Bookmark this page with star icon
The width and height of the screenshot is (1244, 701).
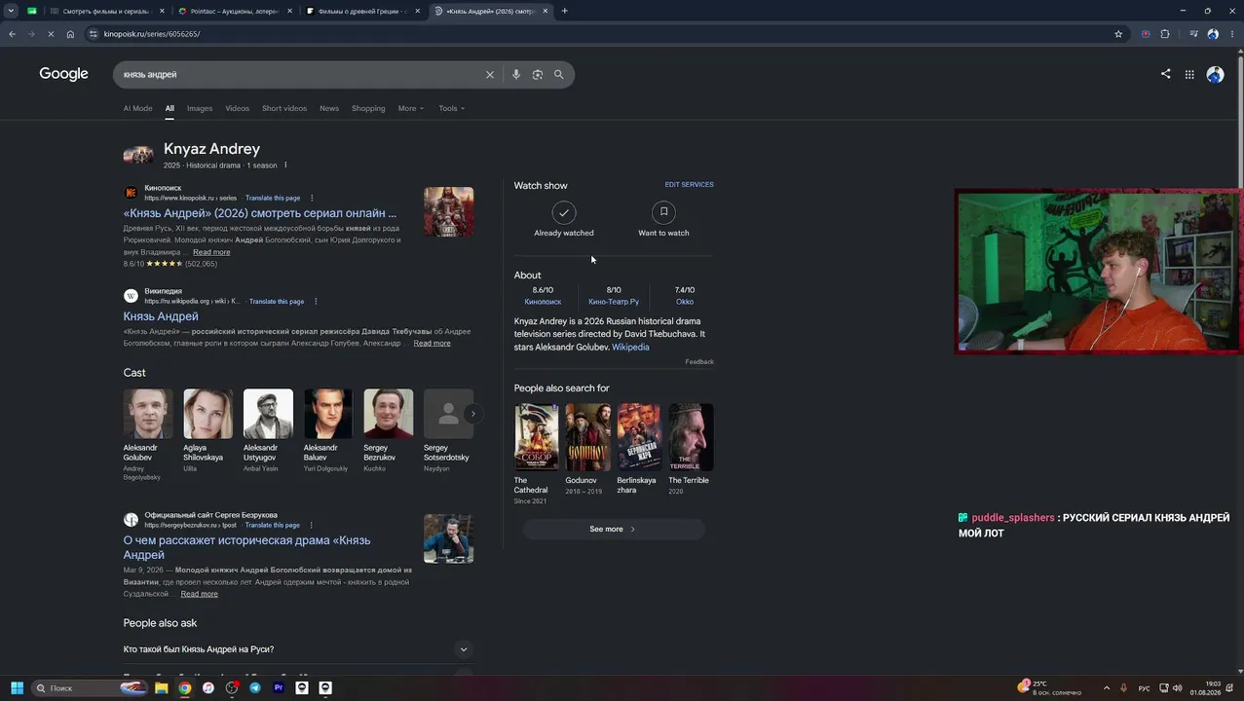point(1118,34)
